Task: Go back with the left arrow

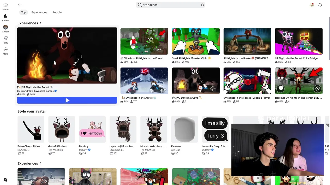Action: [x=20, y=5]
